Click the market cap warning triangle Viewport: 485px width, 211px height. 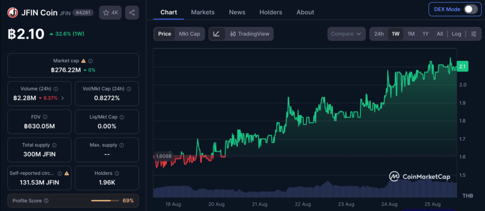[83, 61]
